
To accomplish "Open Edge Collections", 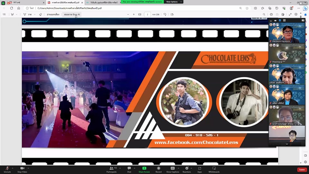I will (270, 8).
